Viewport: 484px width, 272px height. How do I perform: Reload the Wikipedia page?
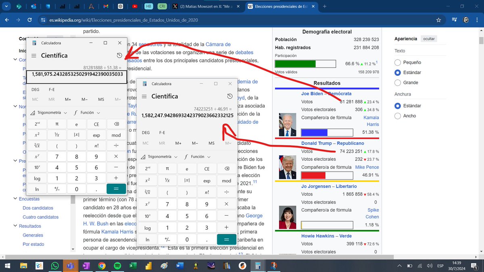point(29,20)
